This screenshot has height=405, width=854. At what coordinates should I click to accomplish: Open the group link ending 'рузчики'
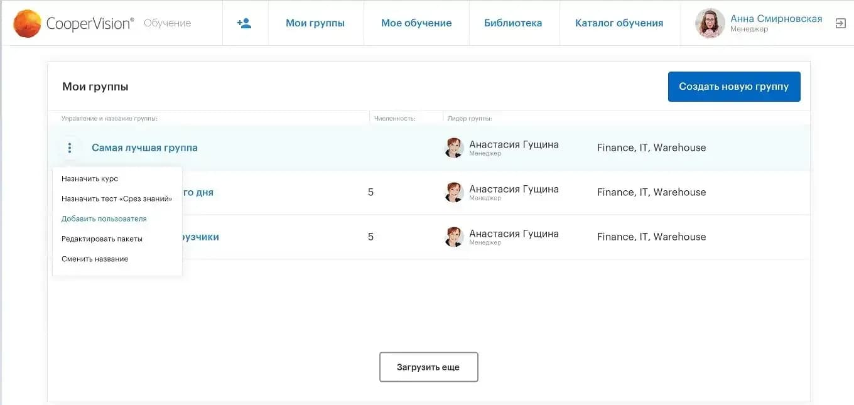pos(200,237)
